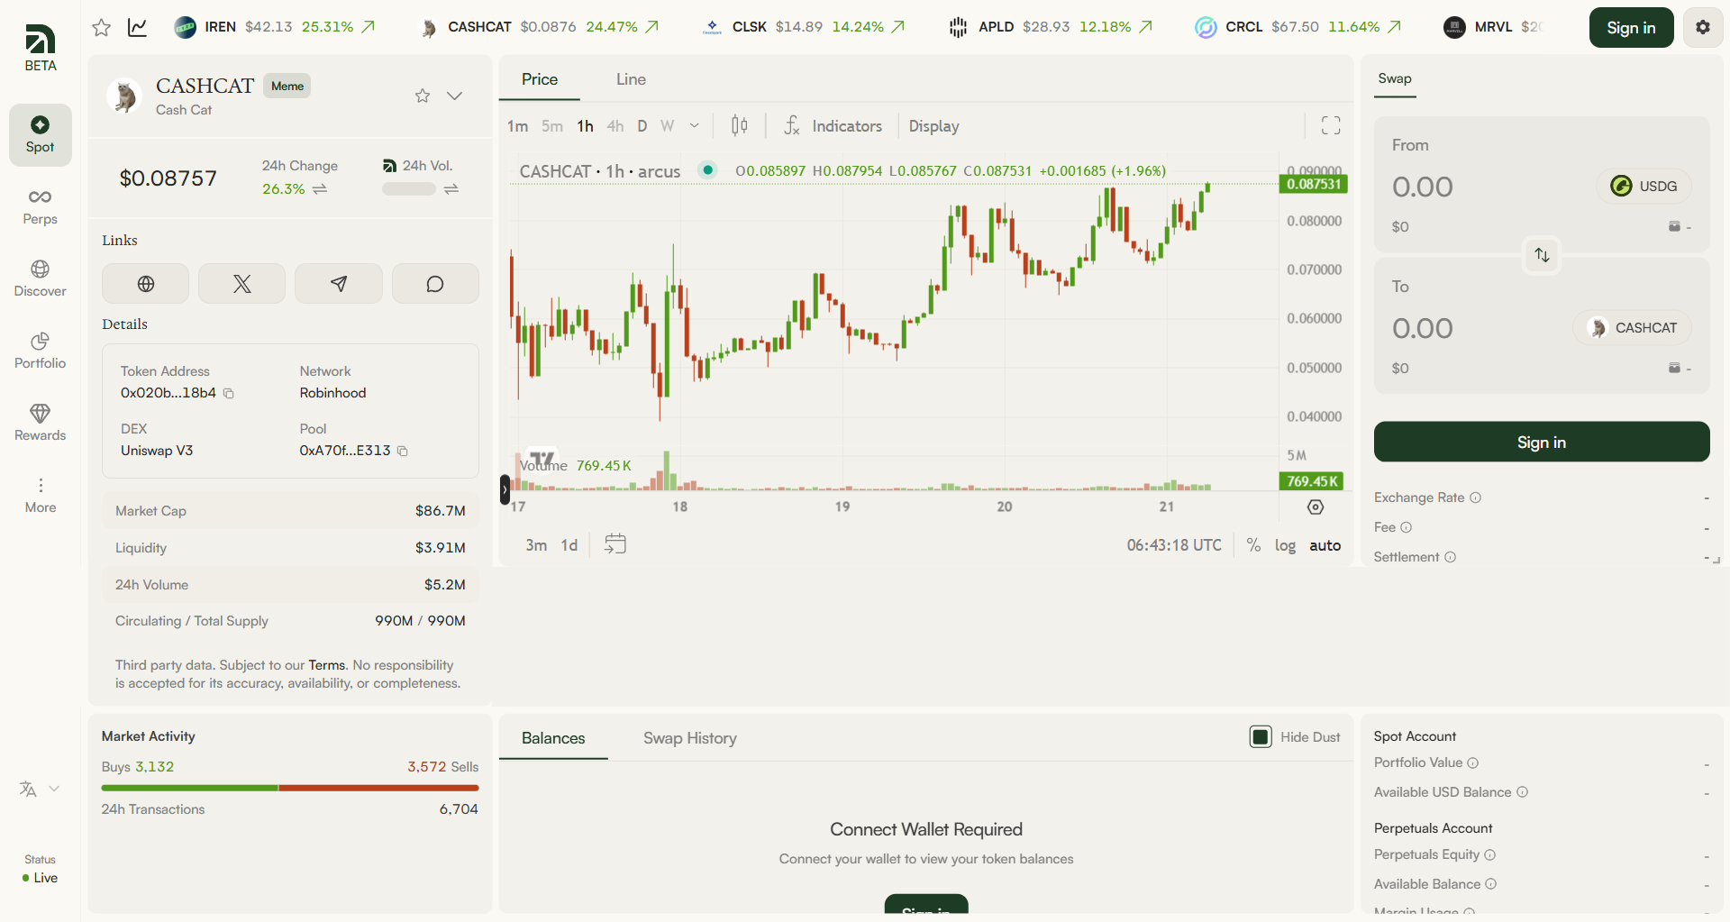Open the website globe link icon

pos(145,284)
